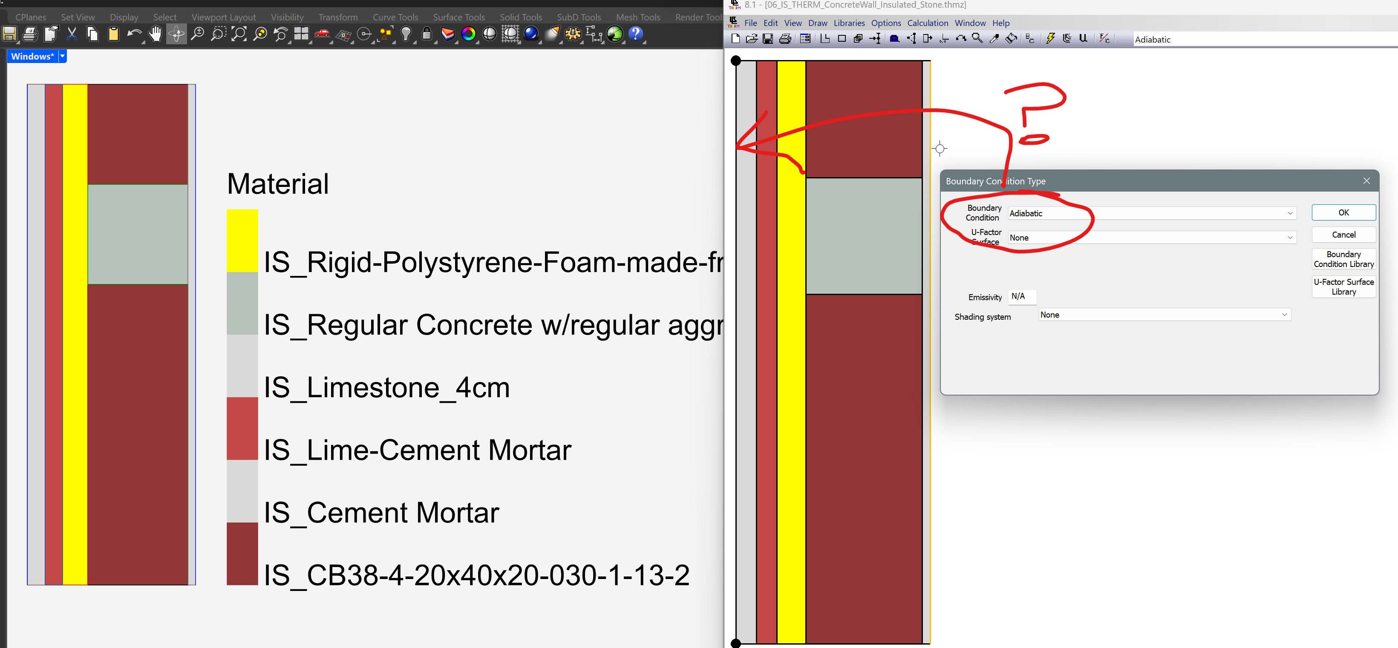
Task: Click the OK button
Action: [x=1343, y=212]
